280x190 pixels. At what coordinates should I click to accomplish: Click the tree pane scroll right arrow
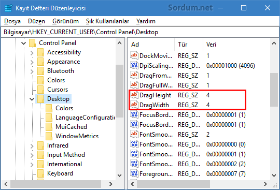coord(111,184)
